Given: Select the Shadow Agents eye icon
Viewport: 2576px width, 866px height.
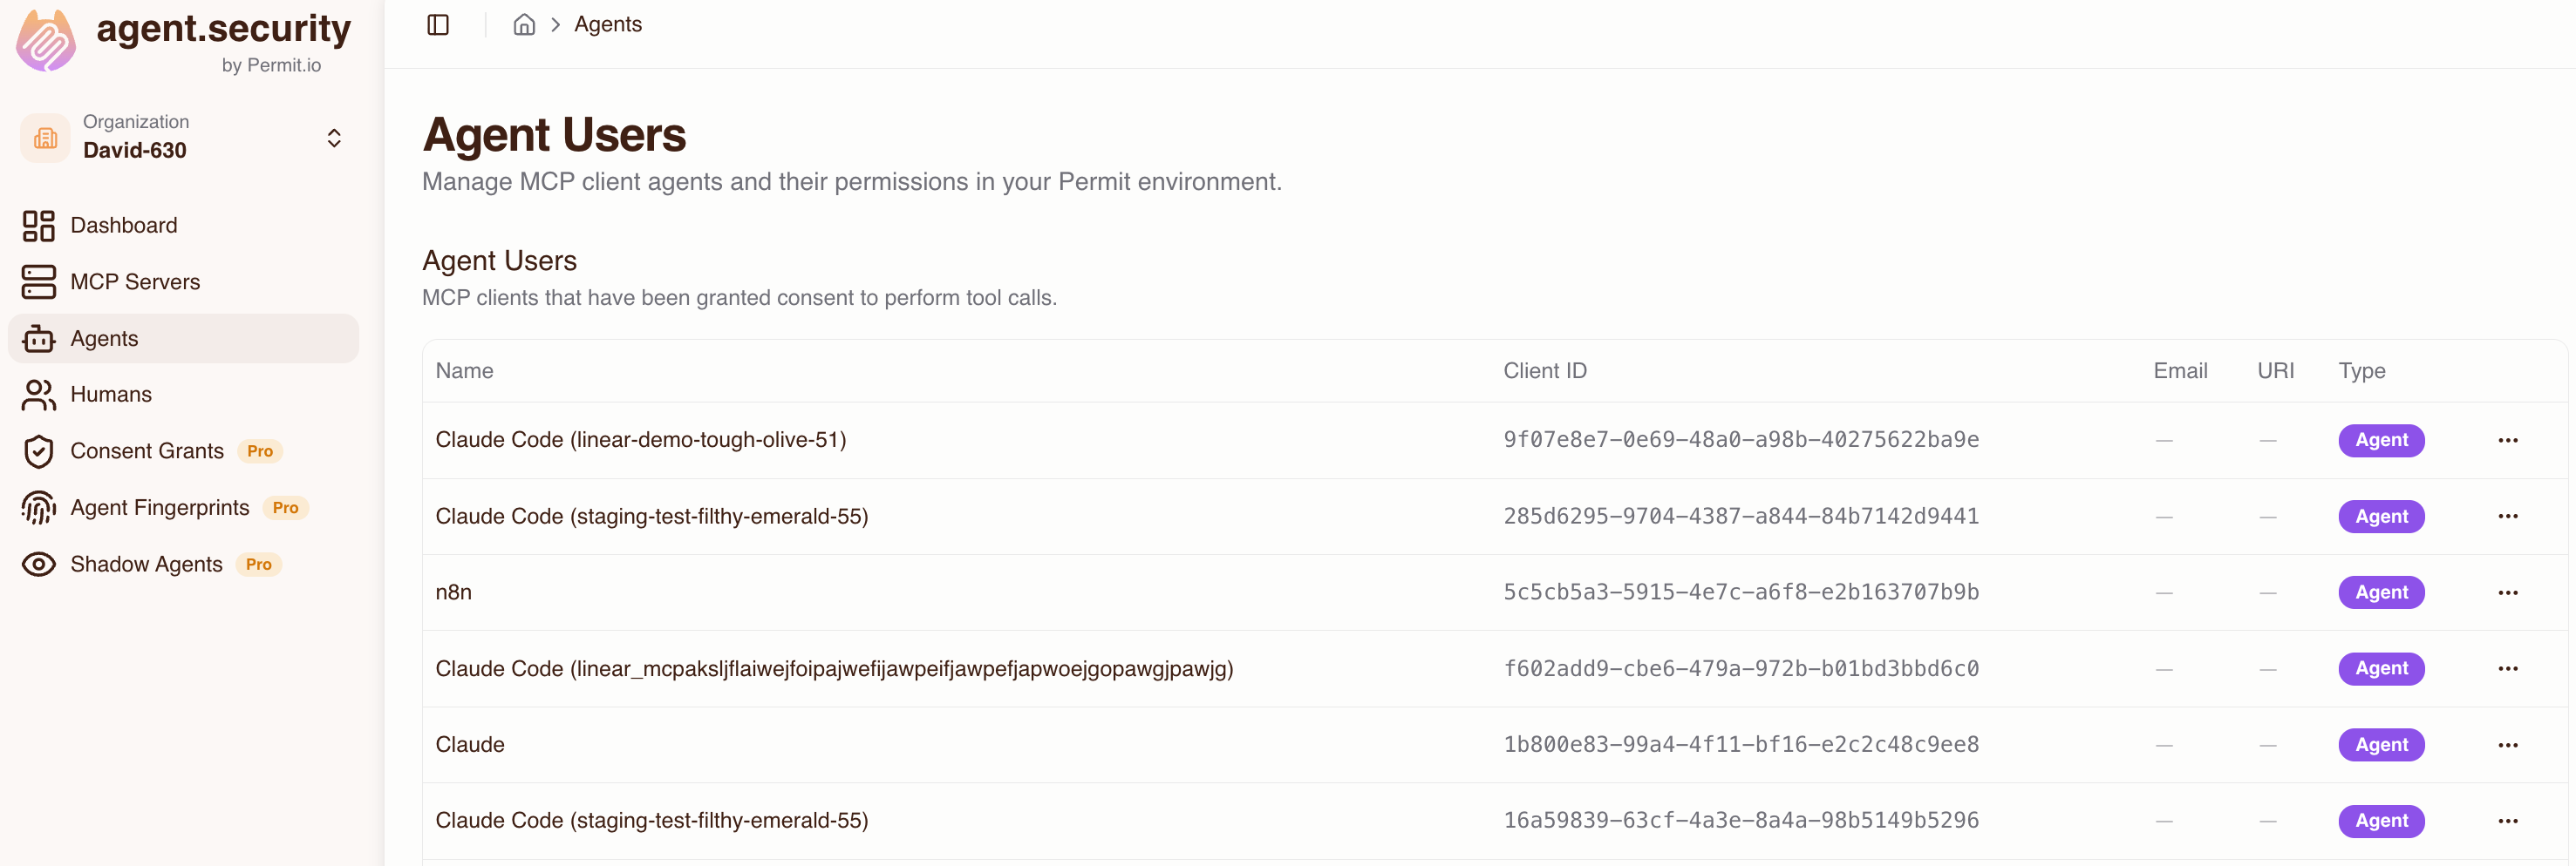Looking at the screenshot, I should pyautogui.click(x=38, y=564).
